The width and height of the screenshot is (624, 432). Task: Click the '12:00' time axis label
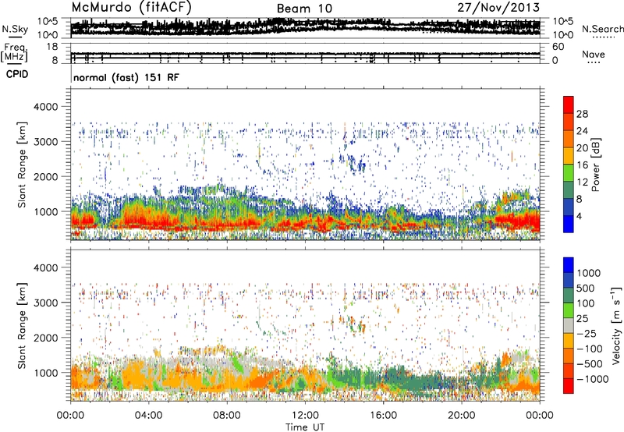(x=305, y=416)
